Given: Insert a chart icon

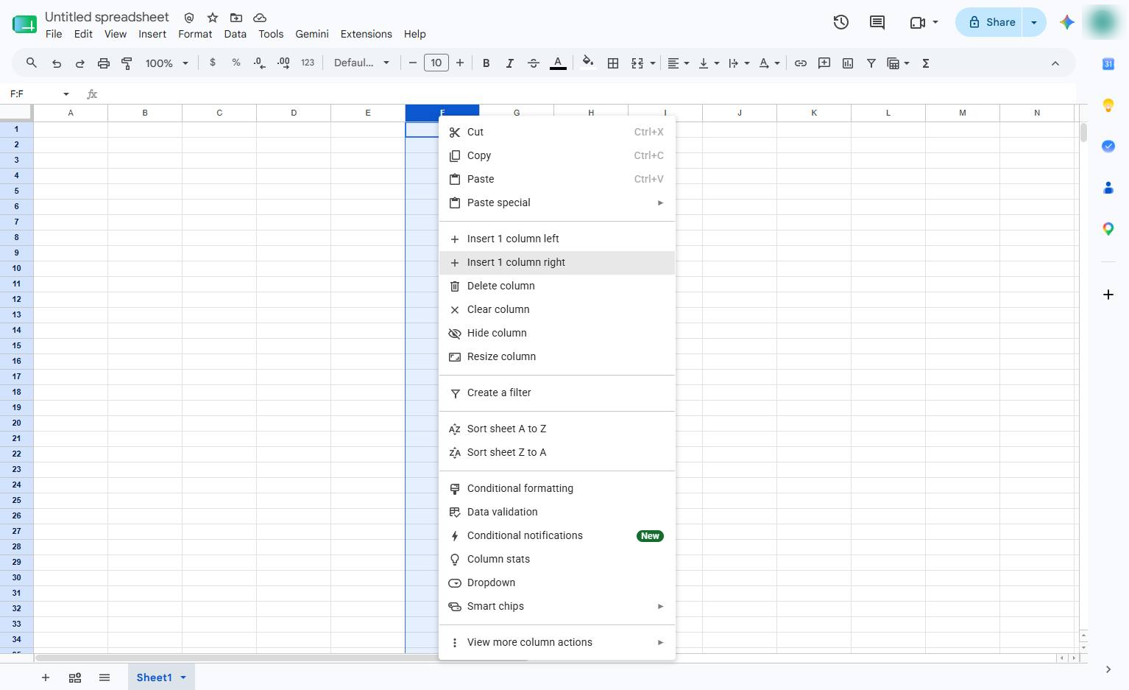Looking at the screenshot, I should (848, 63).
